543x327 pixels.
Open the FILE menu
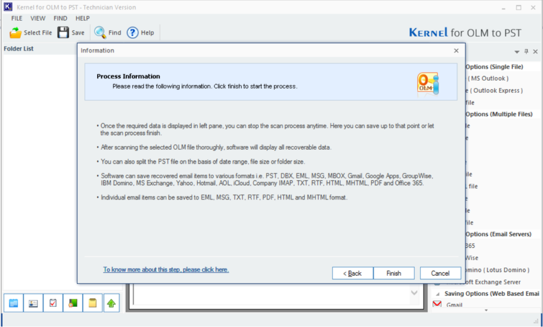point(17,18)
